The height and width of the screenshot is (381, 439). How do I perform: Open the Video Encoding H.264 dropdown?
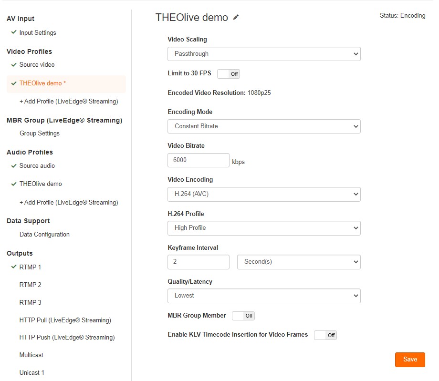[264, 194]
